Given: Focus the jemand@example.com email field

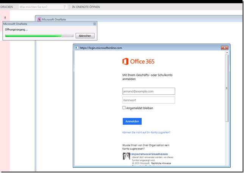Looking at the screenshot, I should tap(149, 91).
